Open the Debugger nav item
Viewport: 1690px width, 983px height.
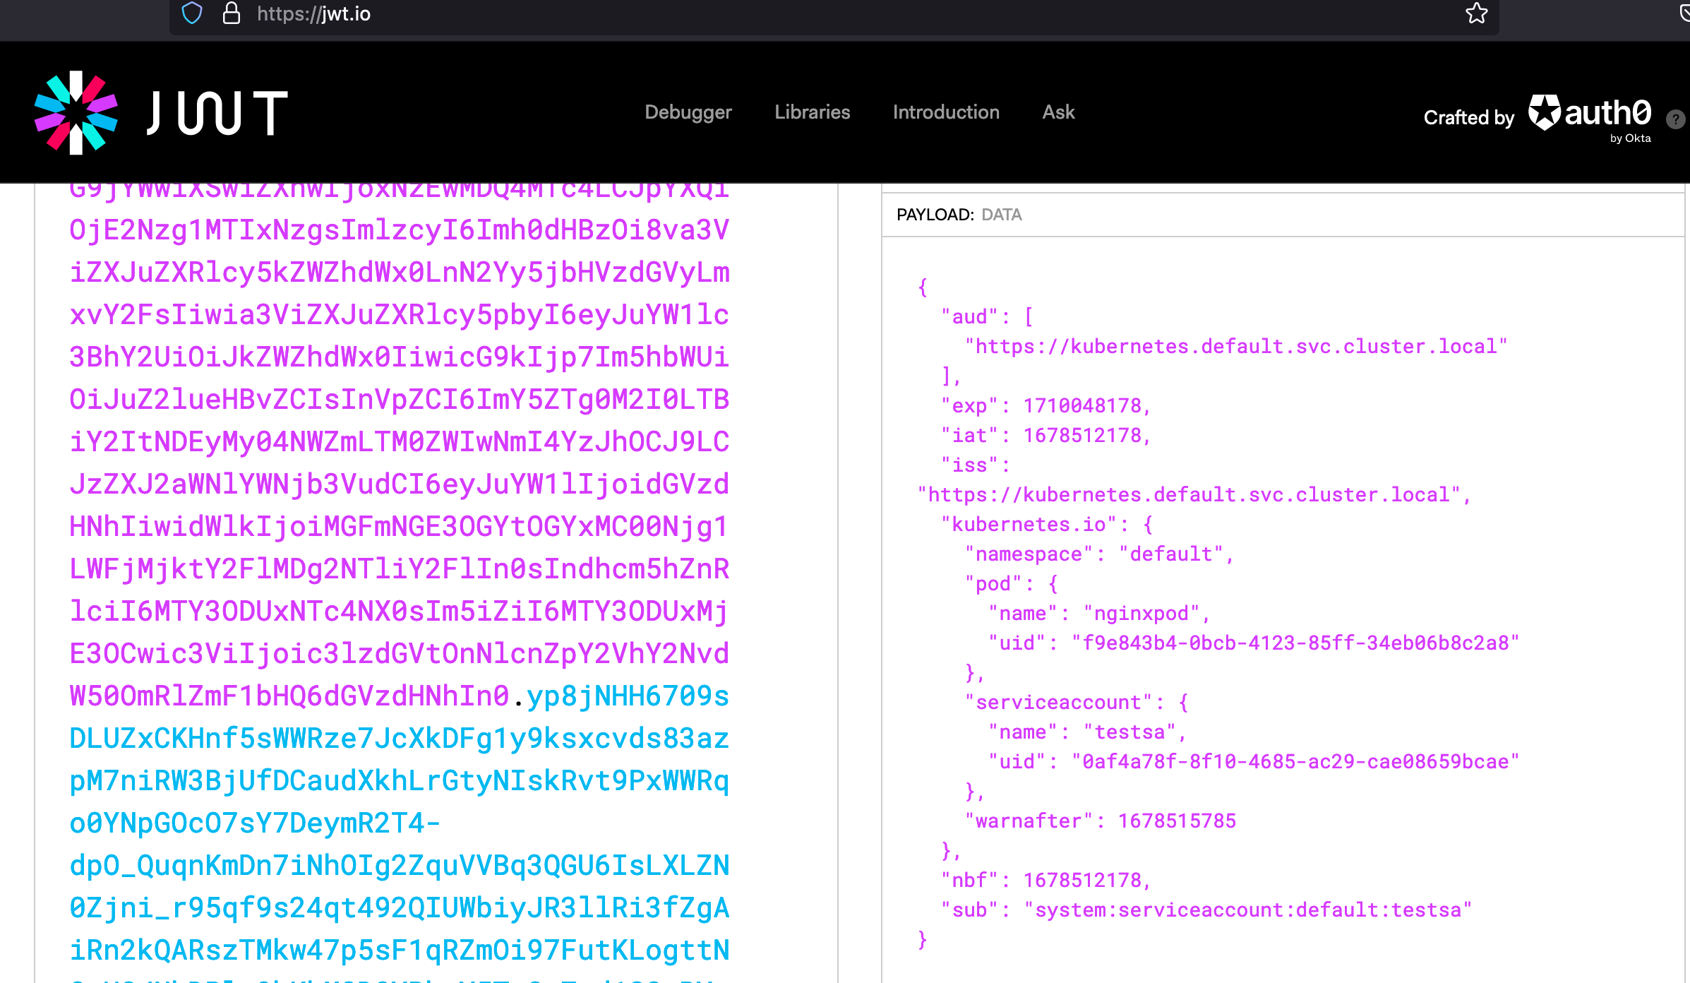(688, 112)
